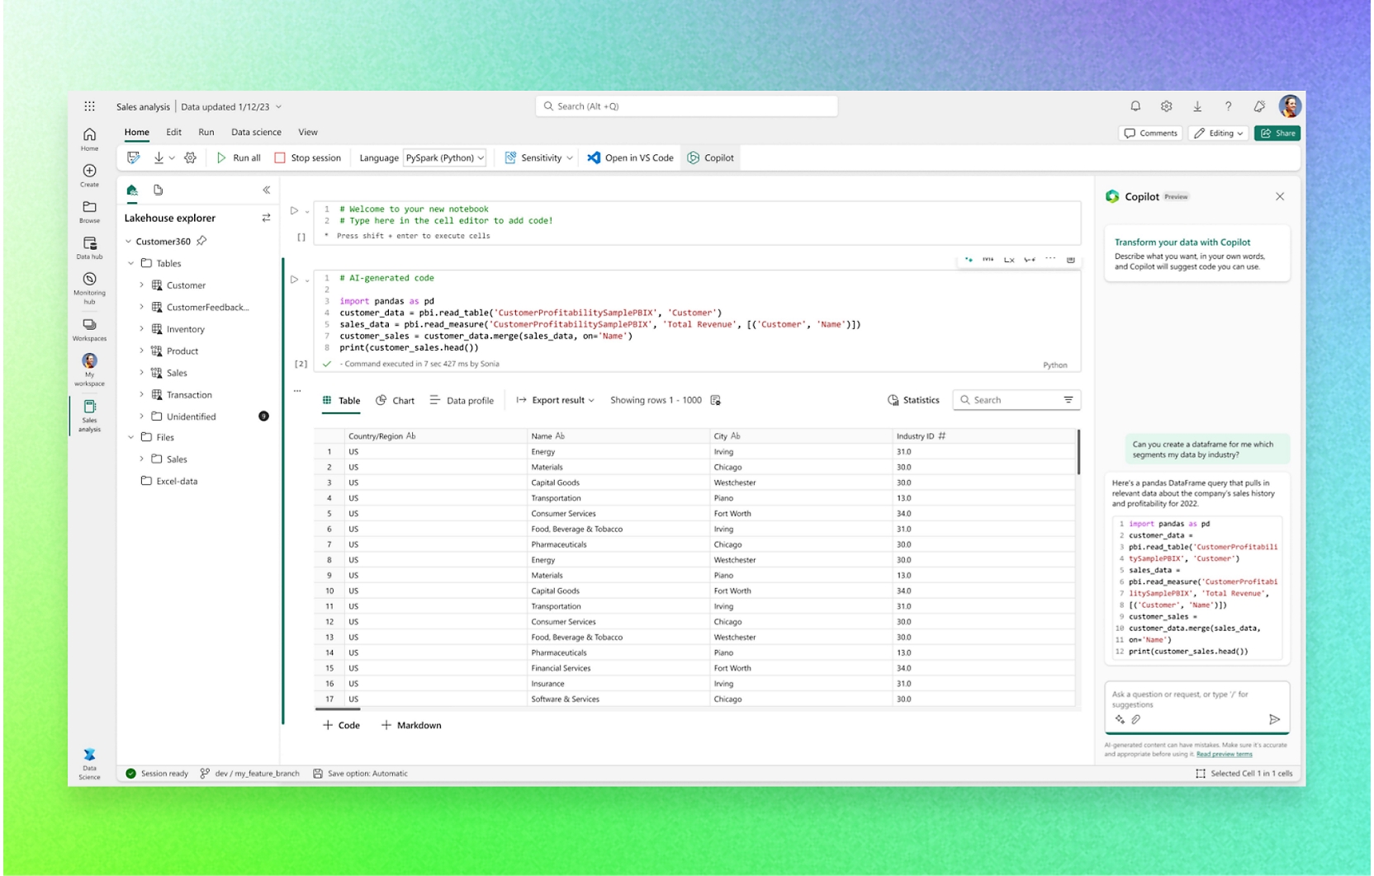Open Workspaces in left sidebar
The width and height of the screenshot is (1374, 876).
click(x=89, y=329)
